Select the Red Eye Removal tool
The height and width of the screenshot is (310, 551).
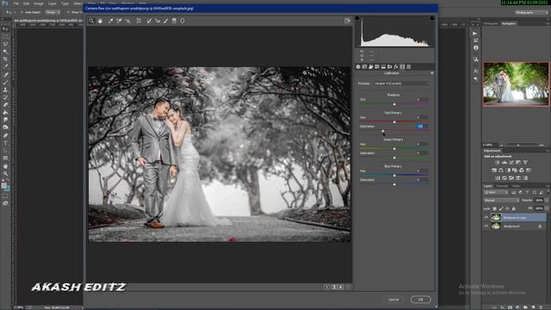coord(158,21)
